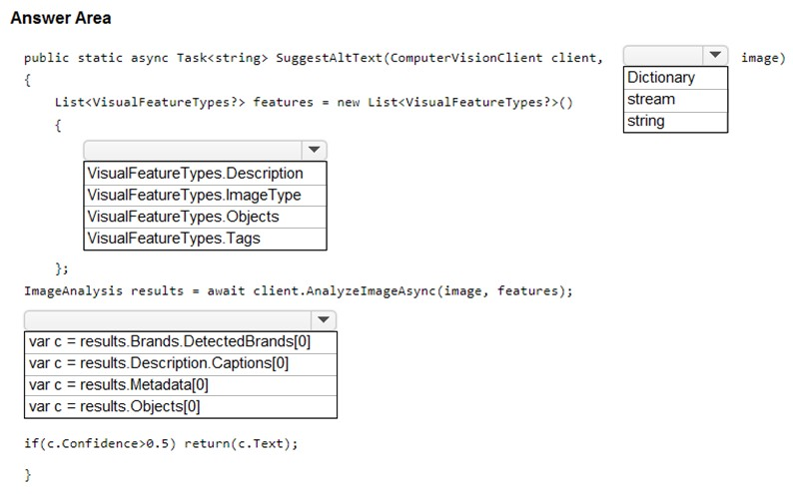Select results.Brands.DetectedBrands[0] option

click(181, 342)
